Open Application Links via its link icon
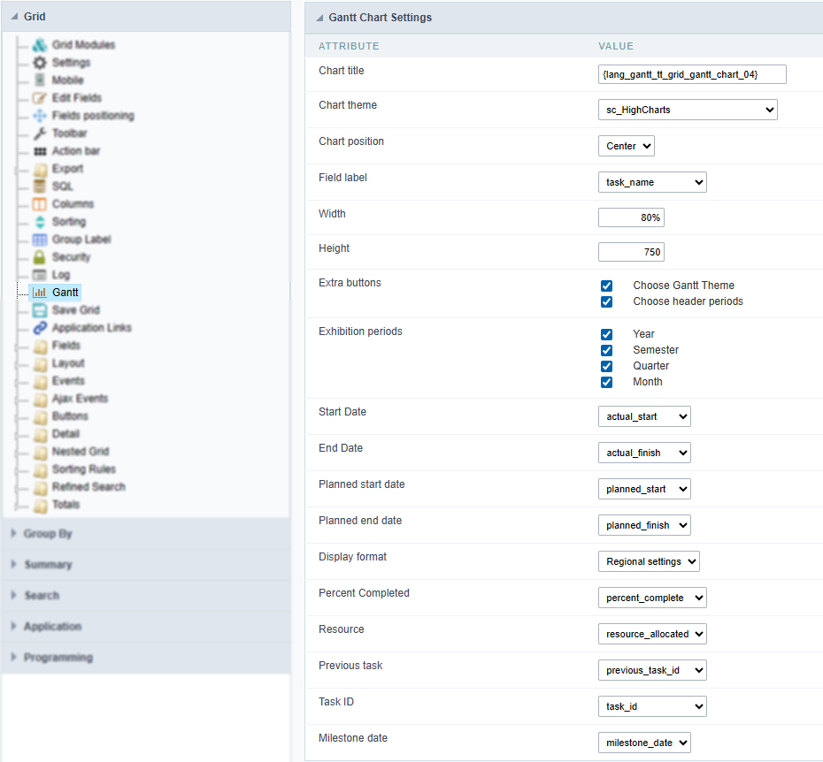 [39, 327]
